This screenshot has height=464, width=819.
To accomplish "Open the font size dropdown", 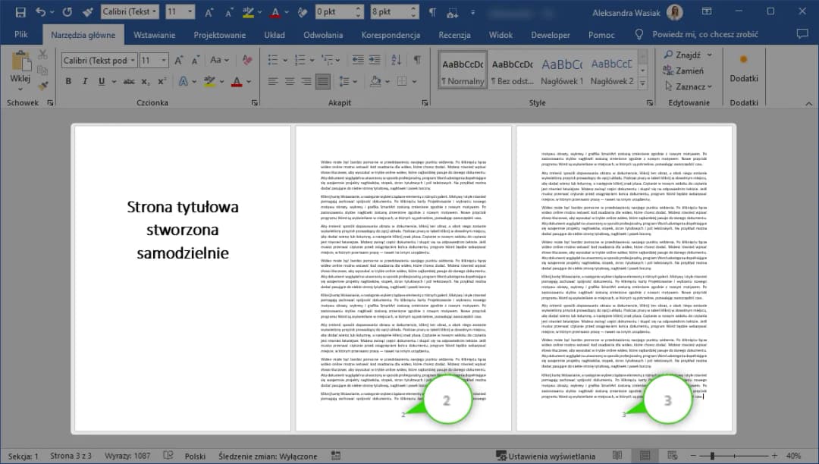I will point(164,60).
